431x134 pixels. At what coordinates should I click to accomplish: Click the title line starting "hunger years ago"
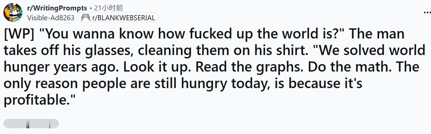(x=212, y=67)
